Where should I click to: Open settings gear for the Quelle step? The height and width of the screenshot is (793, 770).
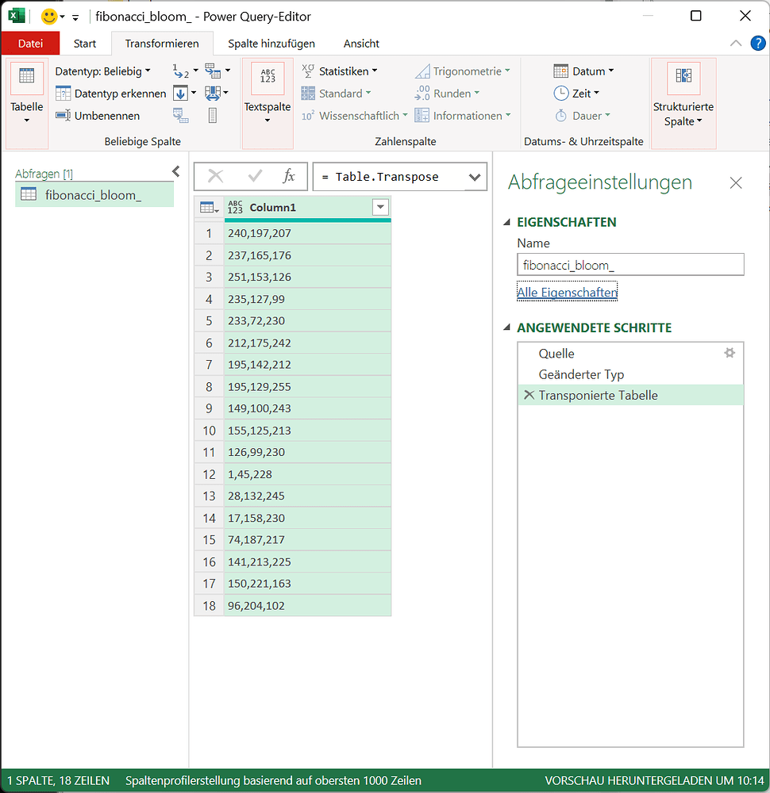[x=730, y=353]
